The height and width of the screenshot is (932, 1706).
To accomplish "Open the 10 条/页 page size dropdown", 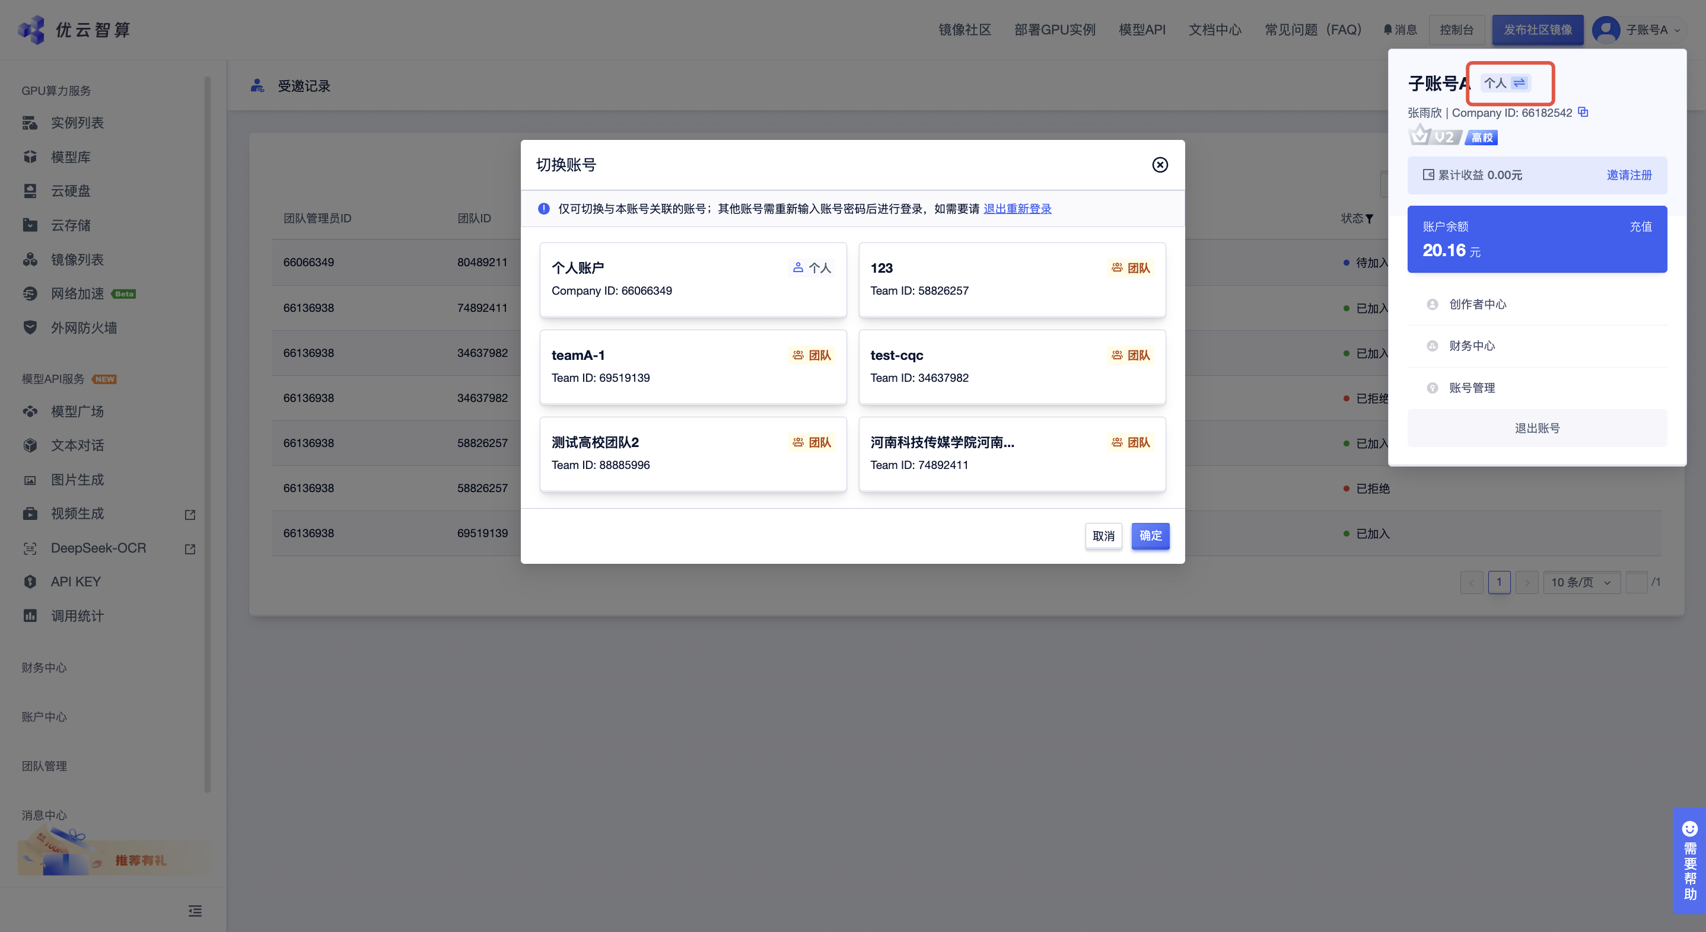I will 1581,582.
